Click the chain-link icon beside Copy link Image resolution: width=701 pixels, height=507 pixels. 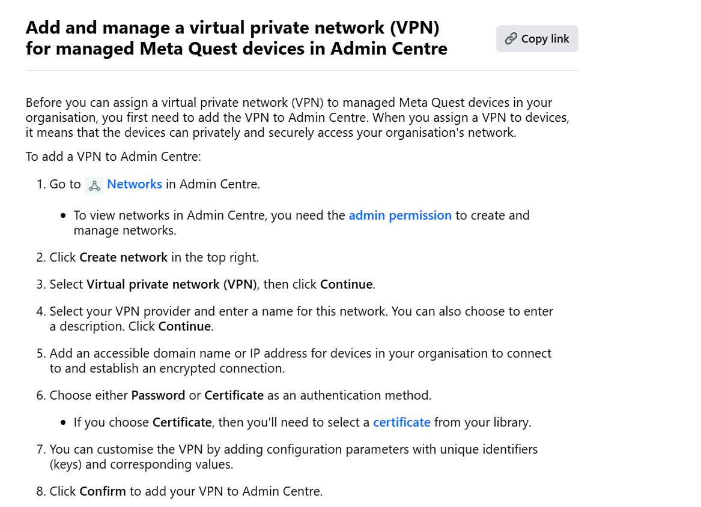[511, 39]
